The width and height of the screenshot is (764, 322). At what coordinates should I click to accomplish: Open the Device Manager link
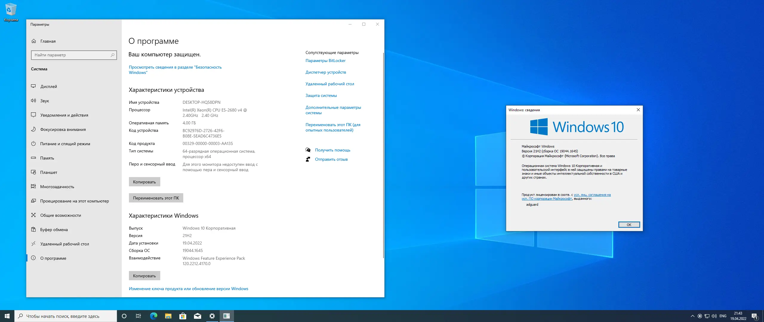[x=326, y=72]
